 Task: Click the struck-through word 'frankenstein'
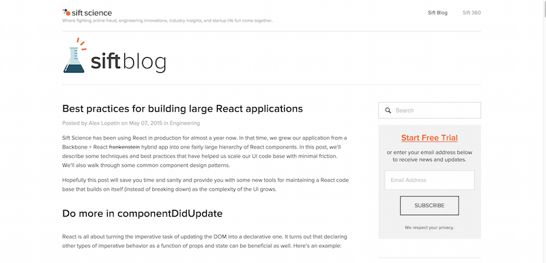coord(124,147)
